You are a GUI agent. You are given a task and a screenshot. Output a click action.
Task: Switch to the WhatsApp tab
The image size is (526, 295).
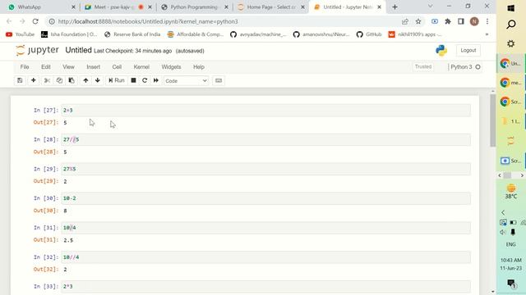[x=40, y=7]
